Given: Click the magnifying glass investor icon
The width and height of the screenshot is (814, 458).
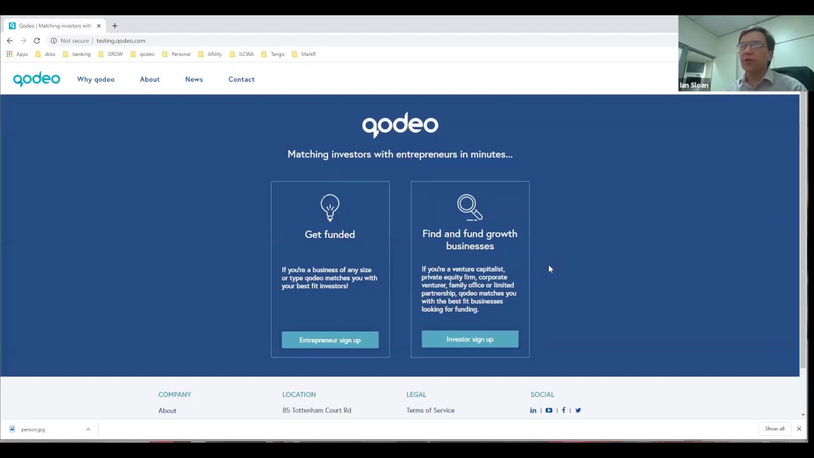Looking at the screenshot, I should (470, 207).
